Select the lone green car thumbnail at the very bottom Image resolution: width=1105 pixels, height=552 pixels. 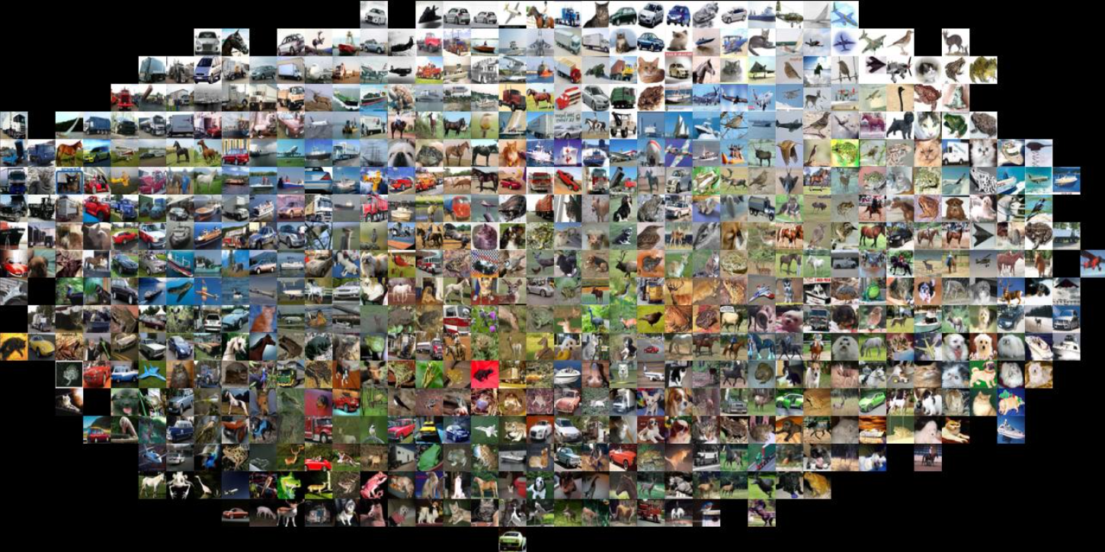pyautogui.click(x=512, y=540)
